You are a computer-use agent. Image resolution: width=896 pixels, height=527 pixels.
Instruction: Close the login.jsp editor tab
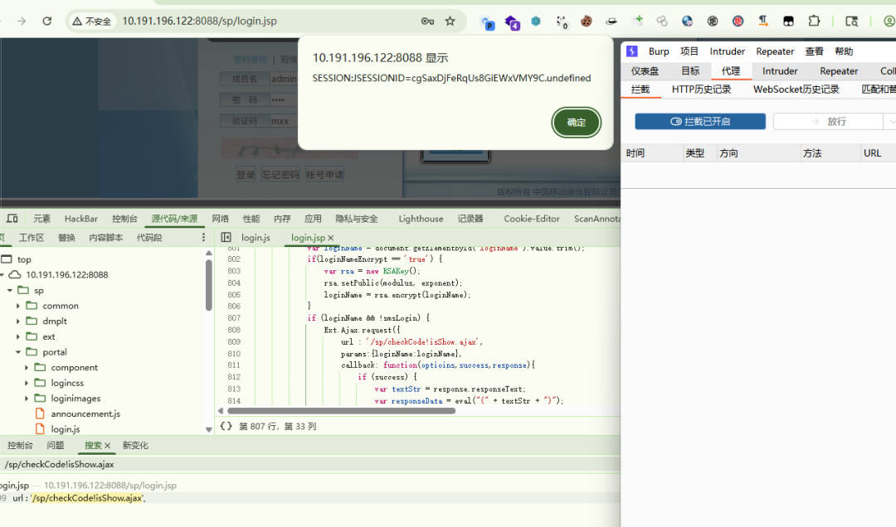[331, 238]
